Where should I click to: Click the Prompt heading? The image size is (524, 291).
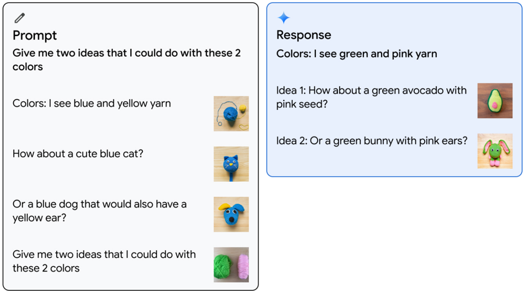click(35, 35)
